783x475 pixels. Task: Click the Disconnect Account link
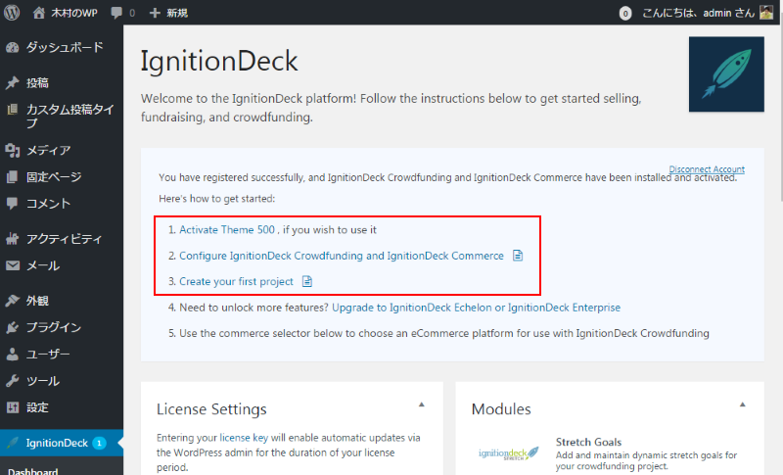[x=707, y=169]
